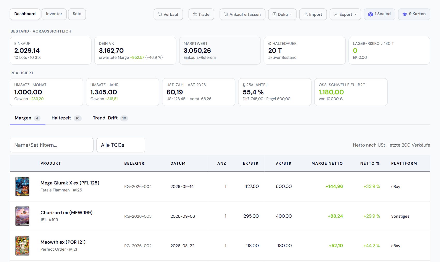440x262 pixels.
Task: Sort by the PLATTFORM column header
Action: coord(404,163)
